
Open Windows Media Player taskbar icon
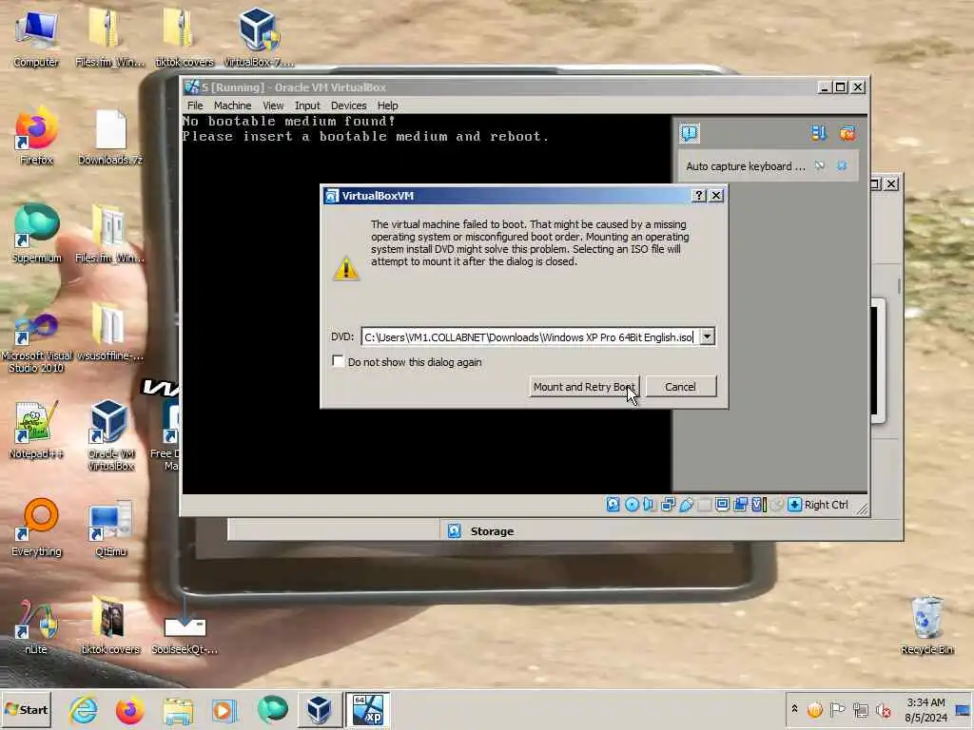[224, 709]
